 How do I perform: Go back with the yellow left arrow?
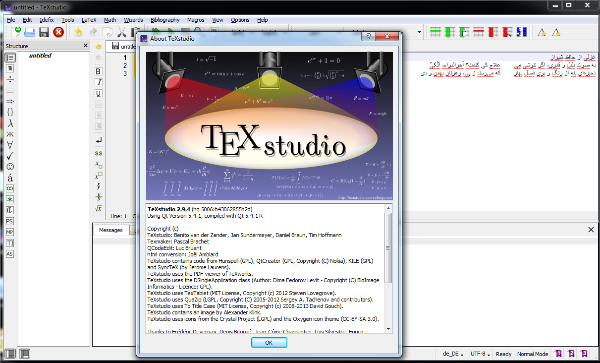tap(99, 47)
